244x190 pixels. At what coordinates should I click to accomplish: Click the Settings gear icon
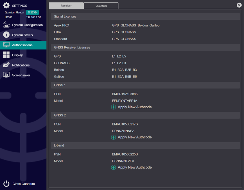click(6, 5)
